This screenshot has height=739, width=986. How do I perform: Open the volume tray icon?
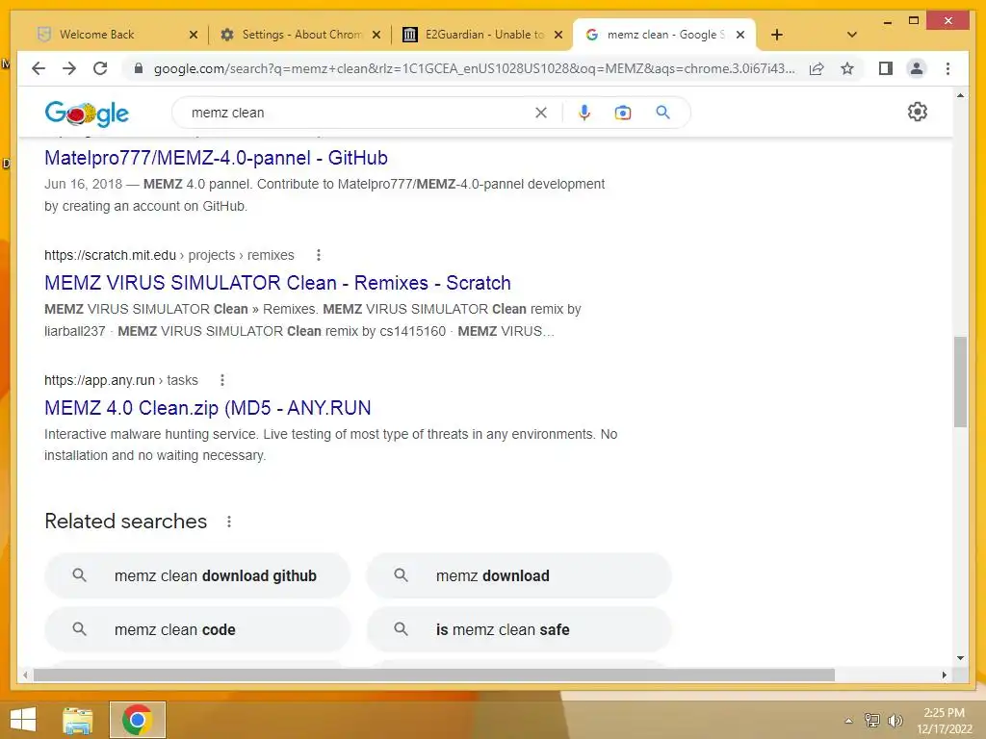pyautogui.click(x=895, y=720)
